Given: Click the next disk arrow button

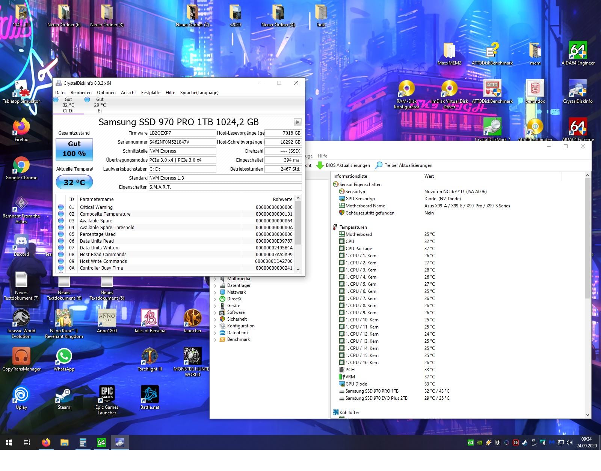Looking at the screenshot, I should tap(297, 122).
